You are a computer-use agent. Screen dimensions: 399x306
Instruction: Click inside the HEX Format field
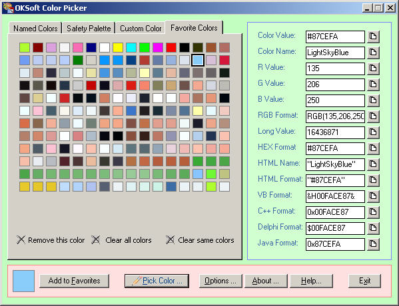[335, 148]
